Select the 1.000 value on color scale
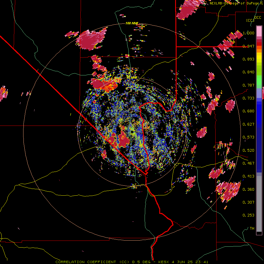The image size is (264, 264). (248, 33)
